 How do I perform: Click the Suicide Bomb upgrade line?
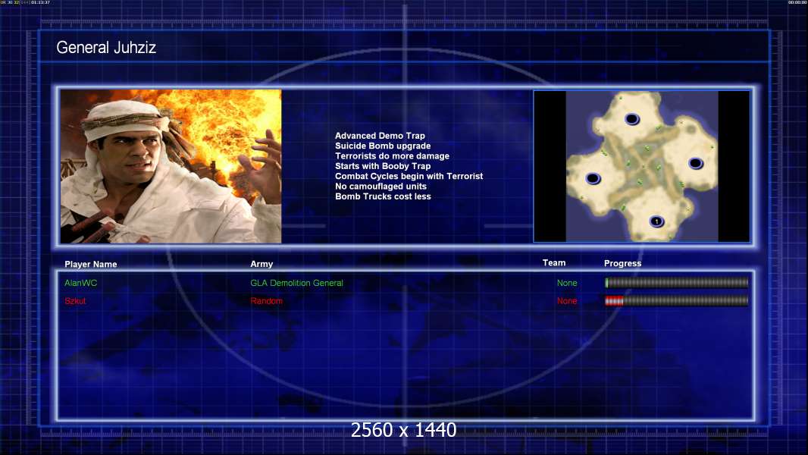coord(383,146)
